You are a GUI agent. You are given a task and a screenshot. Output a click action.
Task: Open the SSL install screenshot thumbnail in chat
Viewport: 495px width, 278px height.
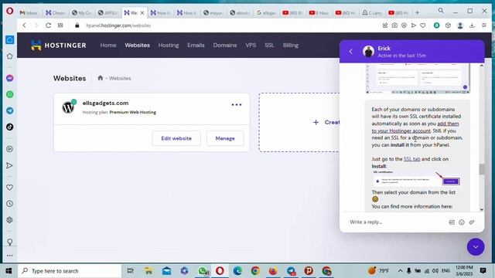tap(416, 179)
